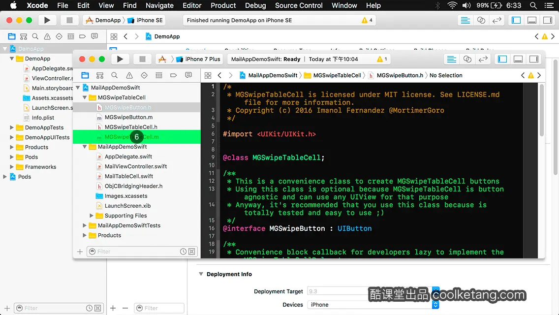Expand the Supporting Files folder
This screenshot has height=315, width=559.
91,216
